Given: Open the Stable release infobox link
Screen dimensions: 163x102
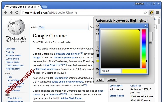Looking at the screenshot, I should pos(117,96).
